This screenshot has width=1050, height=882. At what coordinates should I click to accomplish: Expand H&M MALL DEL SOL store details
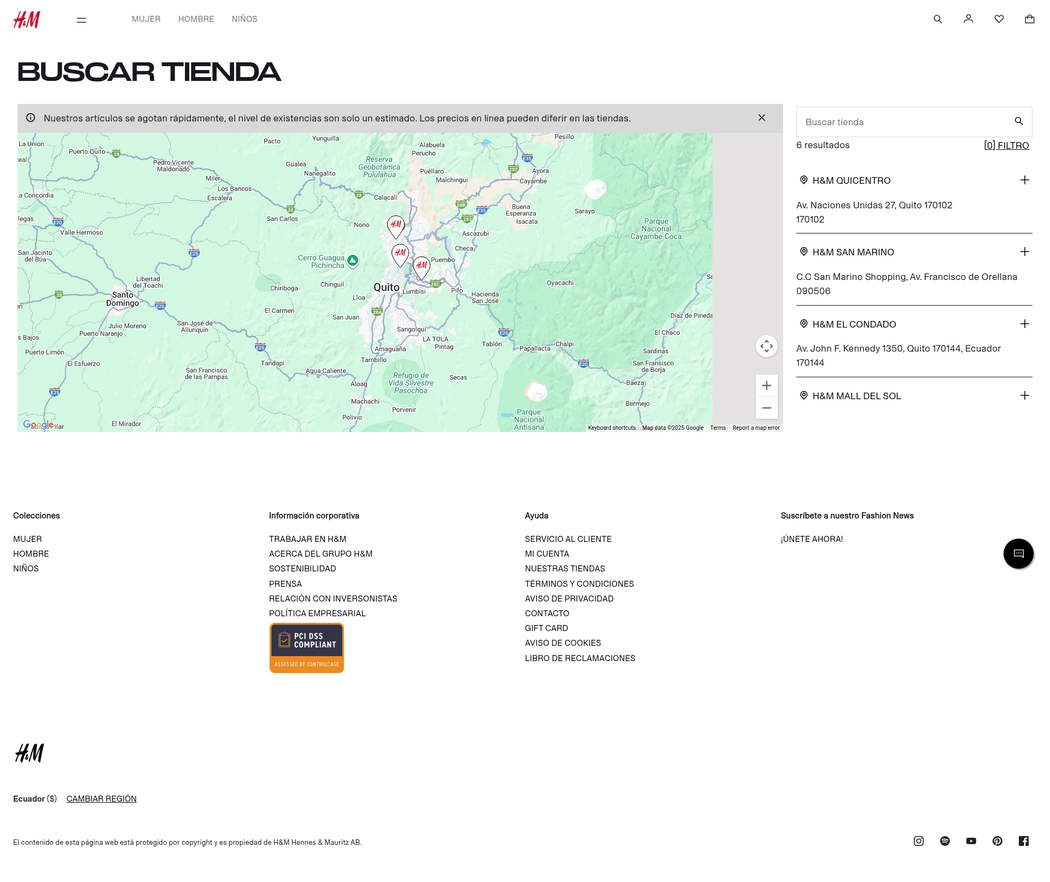coord(1025,395)
